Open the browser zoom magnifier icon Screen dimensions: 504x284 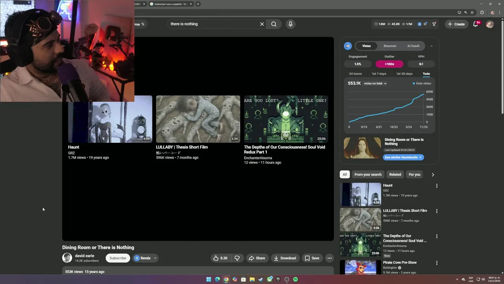pyautogui.click(x=466, y=12)
